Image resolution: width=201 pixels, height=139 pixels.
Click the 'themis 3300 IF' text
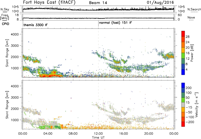pyautogui.click(x=35, y=25)
